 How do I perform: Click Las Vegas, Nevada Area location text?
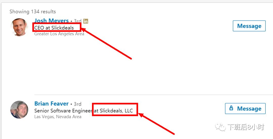click(x=58, y=117)
